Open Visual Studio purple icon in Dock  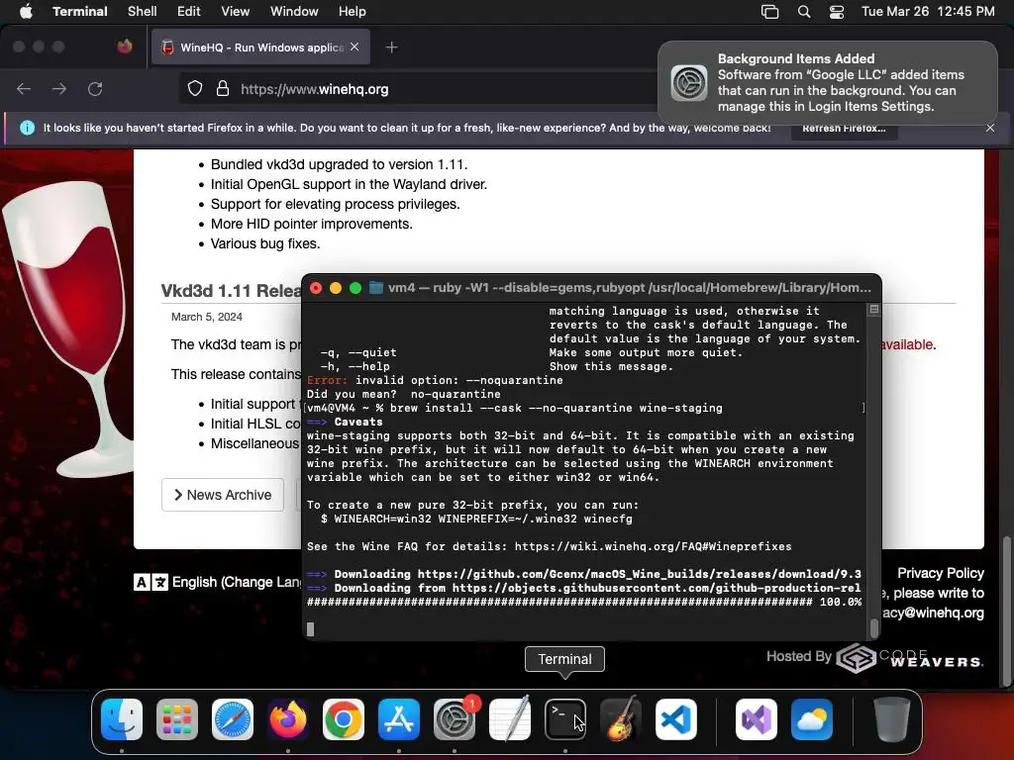(x=756, y=719)
